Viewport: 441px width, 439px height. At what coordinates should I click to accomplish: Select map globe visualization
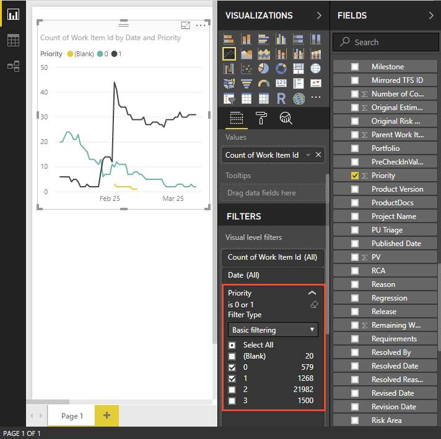(x=315, y=69)
